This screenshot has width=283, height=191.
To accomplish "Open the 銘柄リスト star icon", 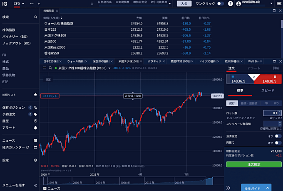I will pyautogui.click(x=35, y=95).
